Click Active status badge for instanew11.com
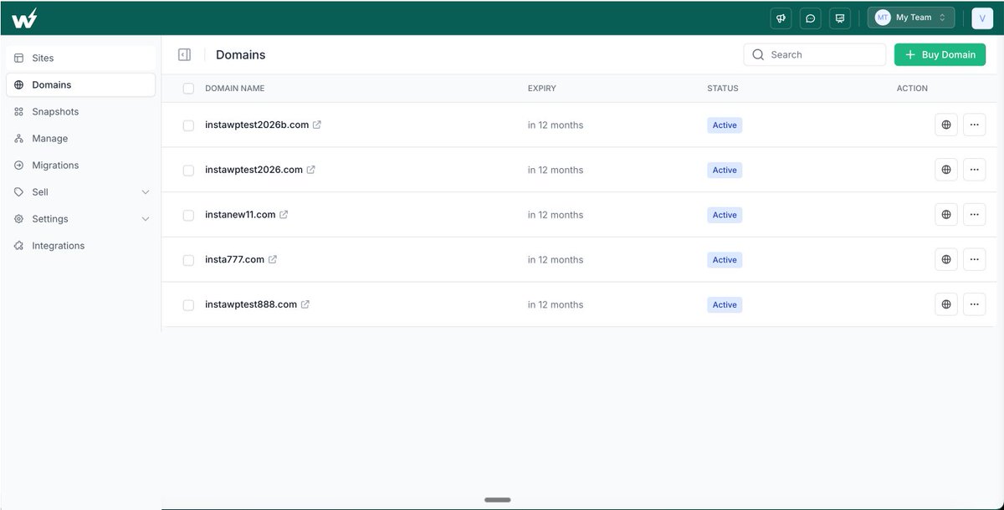The width and height of the screenshot is (1004, 510). click(725, 215)
